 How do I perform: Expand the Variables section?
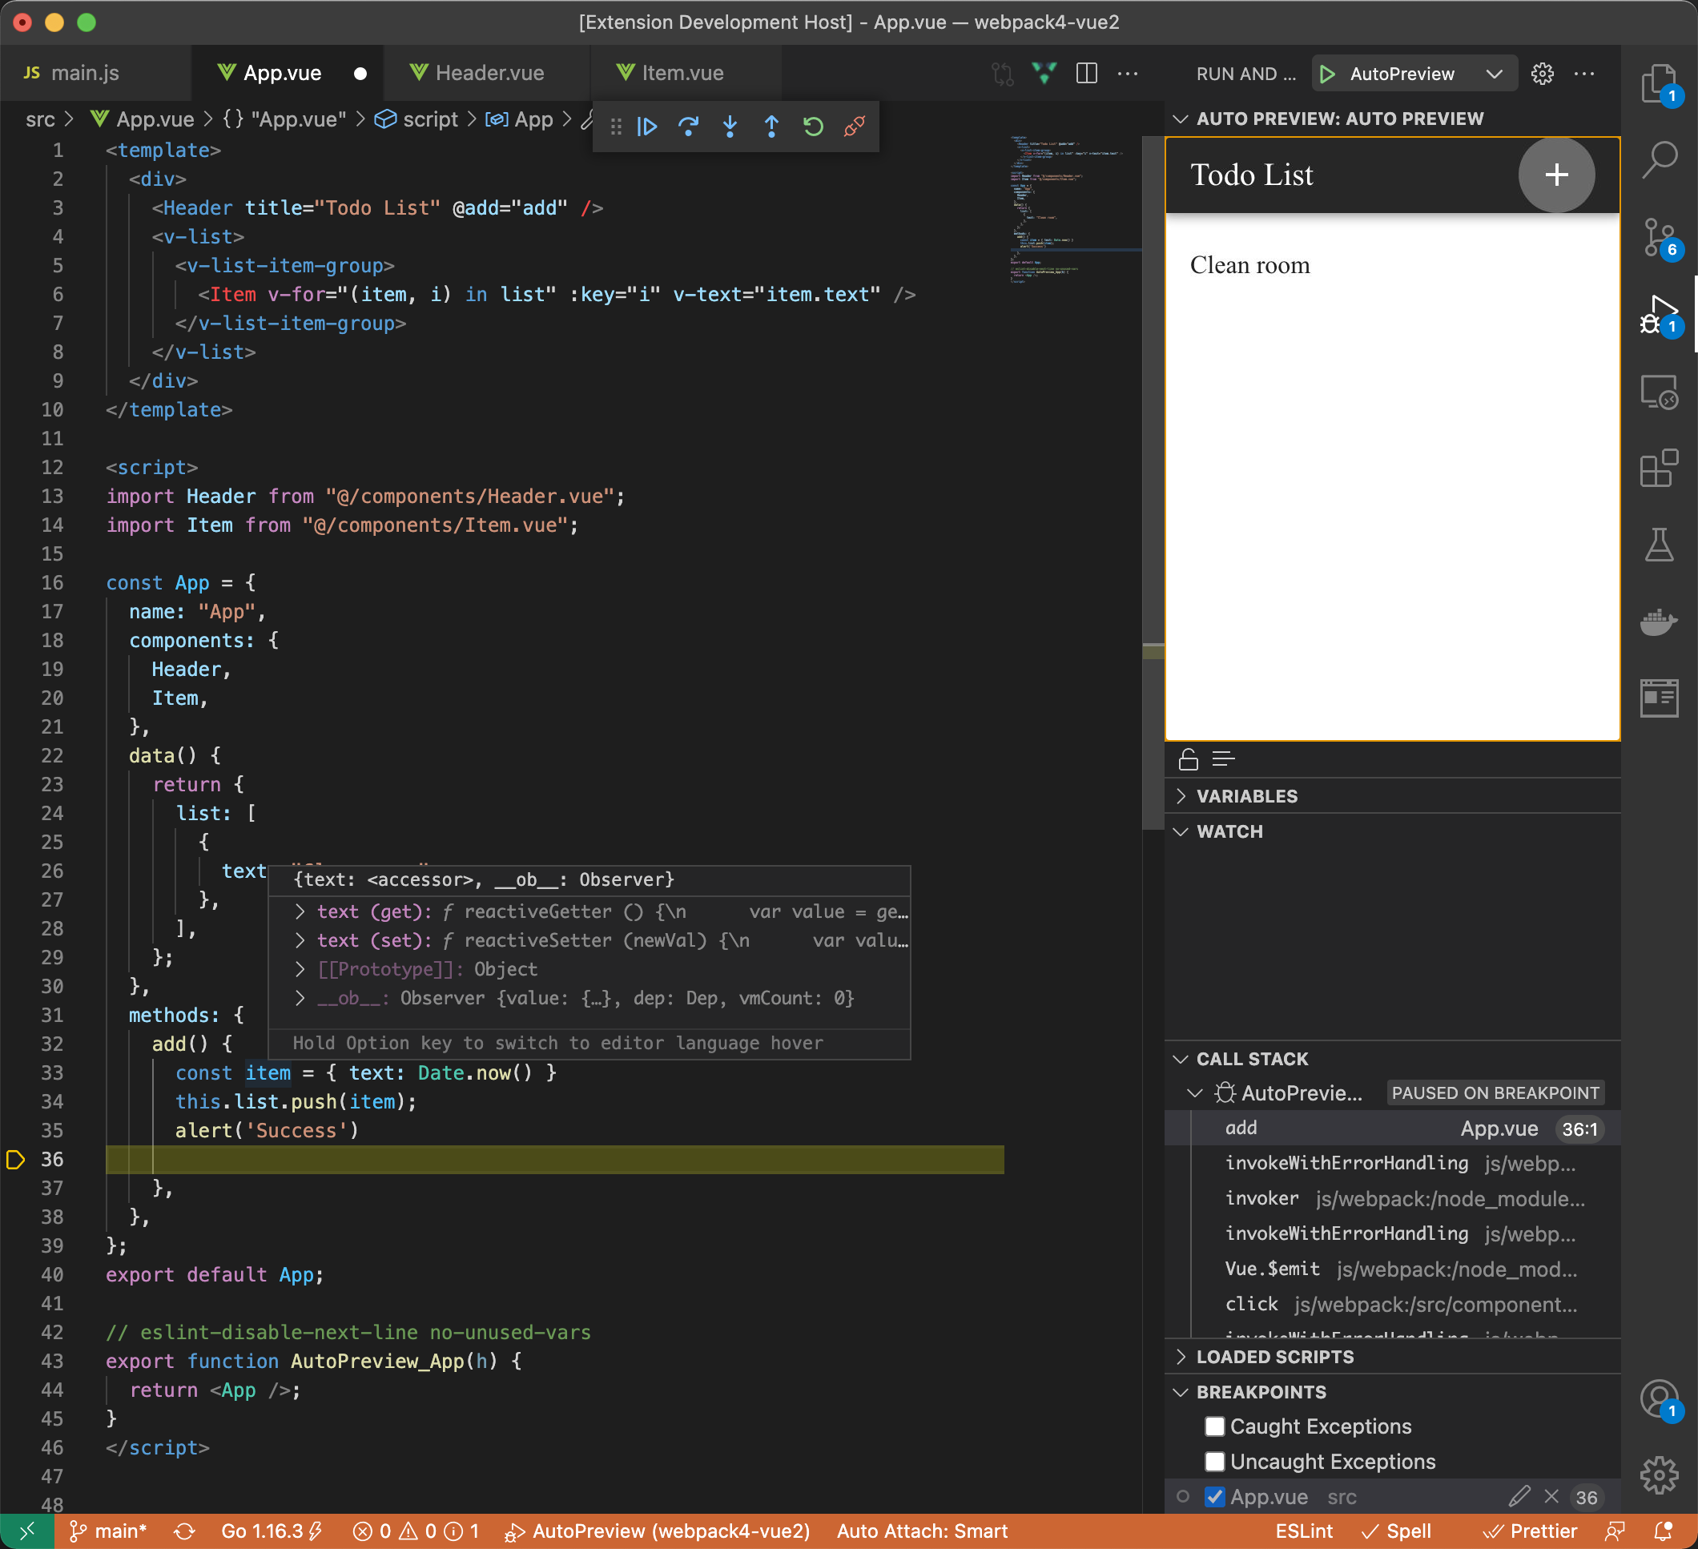[x=1180, y=796]
